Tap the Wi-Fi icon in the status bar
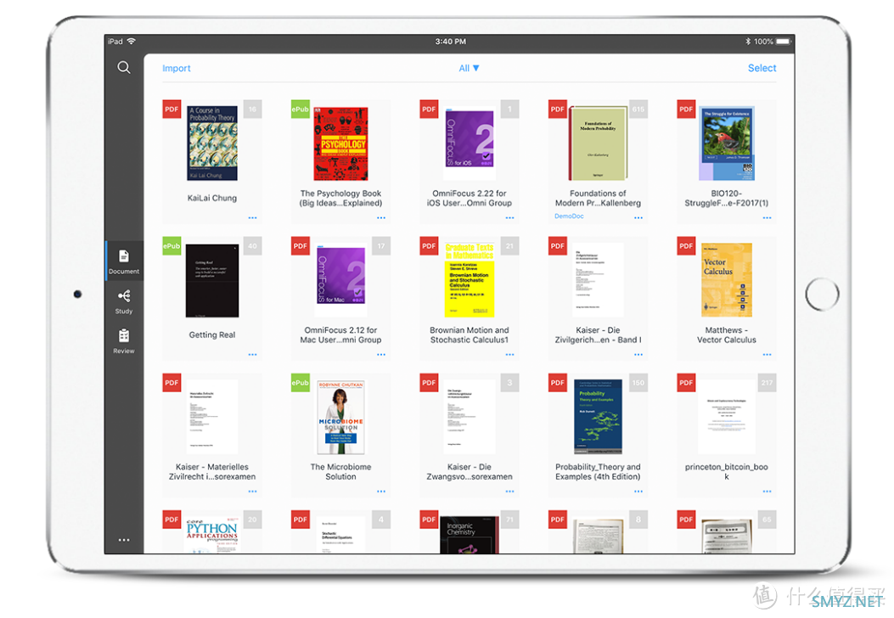 [131, 41]
